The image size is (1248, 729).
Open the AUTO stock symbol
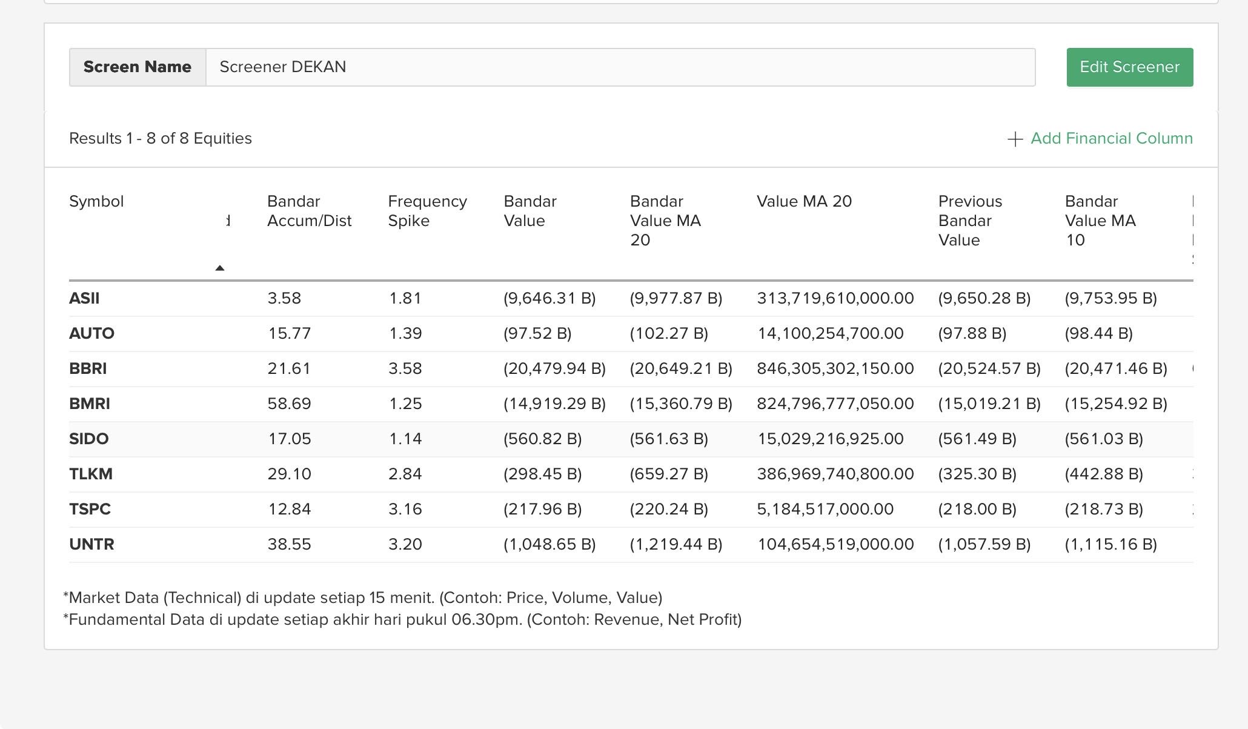pyautogui.click(x=91, y=334)
